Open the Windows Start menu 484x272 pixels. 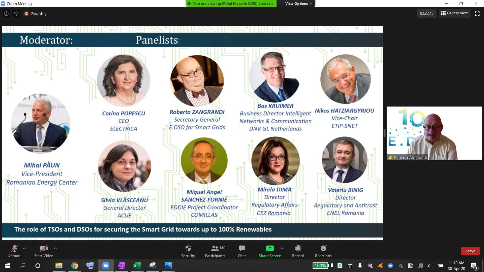[x=8, y=266]
